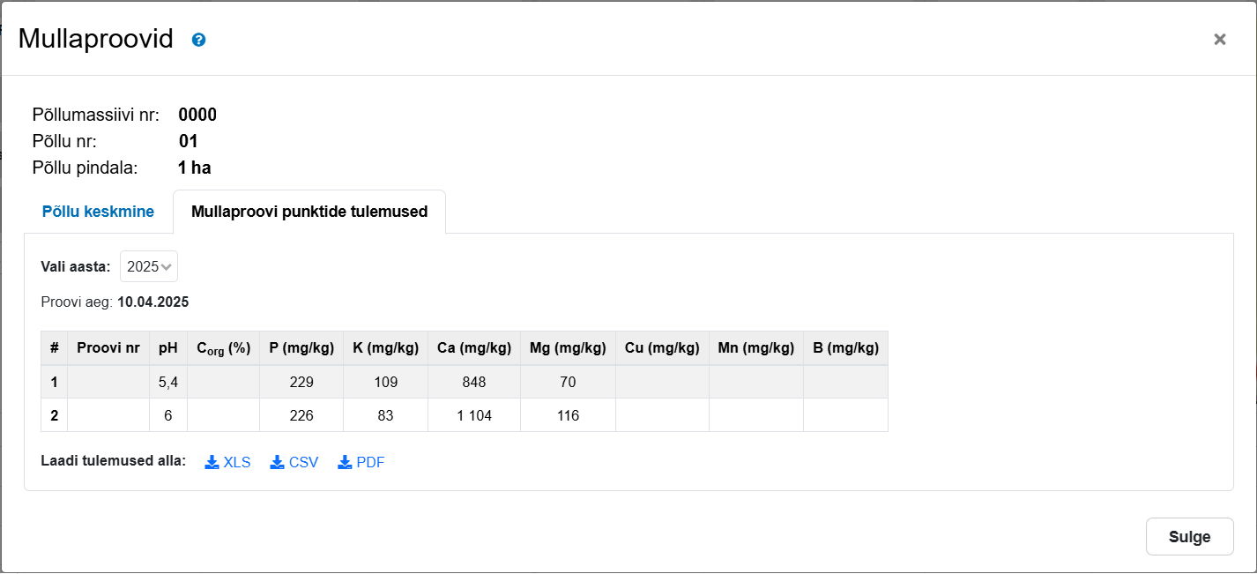Click the K (mg/kg) column header

385,348
